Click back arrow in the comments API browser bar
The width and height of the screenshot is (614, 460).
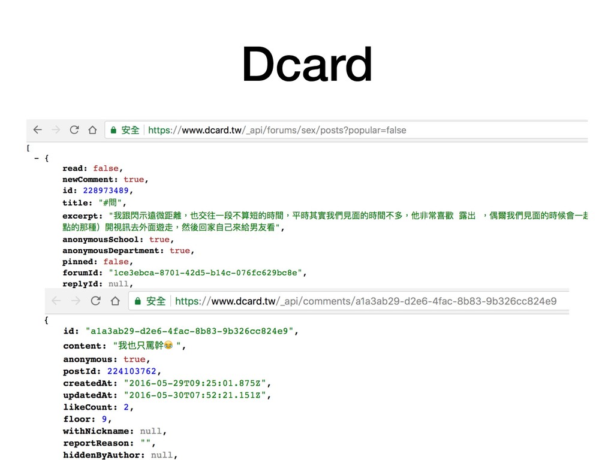tap(56, 301)
